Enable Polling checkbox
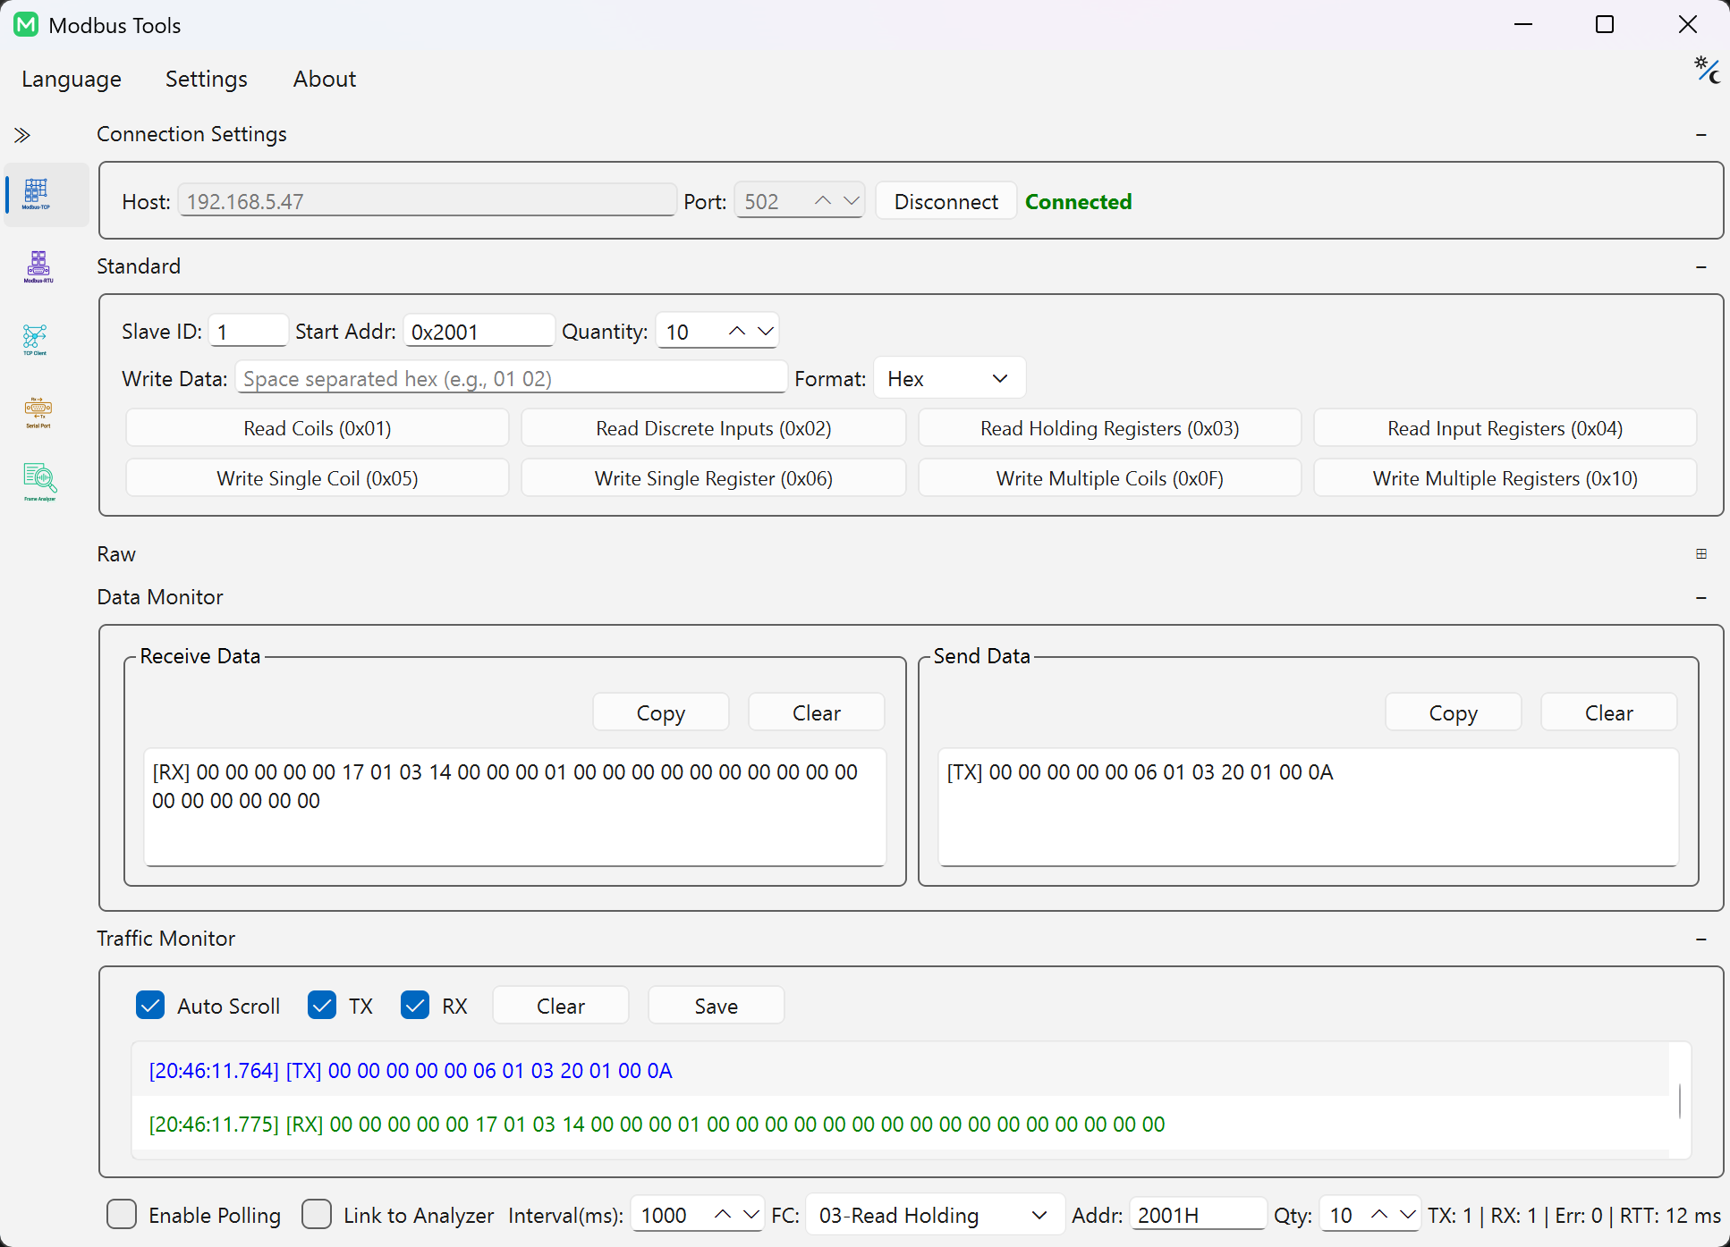Screen dimensions: 1730x1247 point(122,1215)
